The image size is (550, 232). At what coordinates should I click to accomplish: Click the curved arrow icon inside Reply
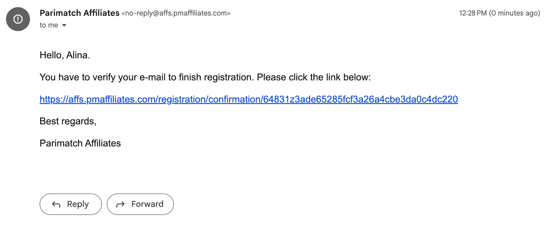(x=56, y=205)
